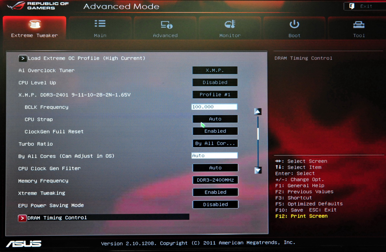The height and width of the screenshot is (252, 386).
Task: Open CPU Clock Gen Filter Auto dropdown
Action: pyautogui.click(x=215, y=168)
